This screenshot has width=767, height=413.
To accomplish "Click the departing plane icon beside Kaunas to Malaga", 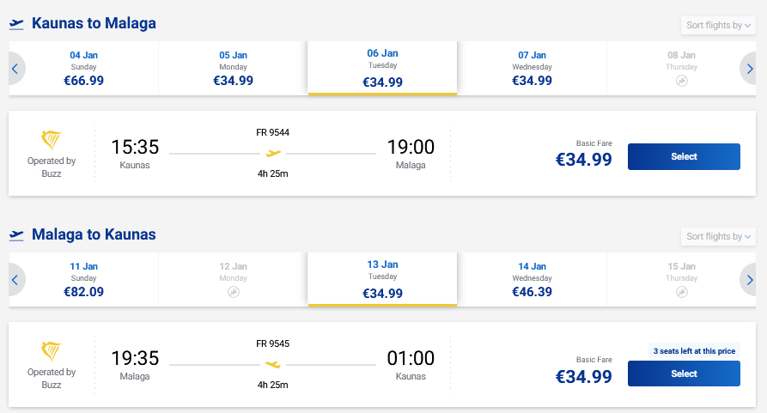I will (x=16, y=24).
